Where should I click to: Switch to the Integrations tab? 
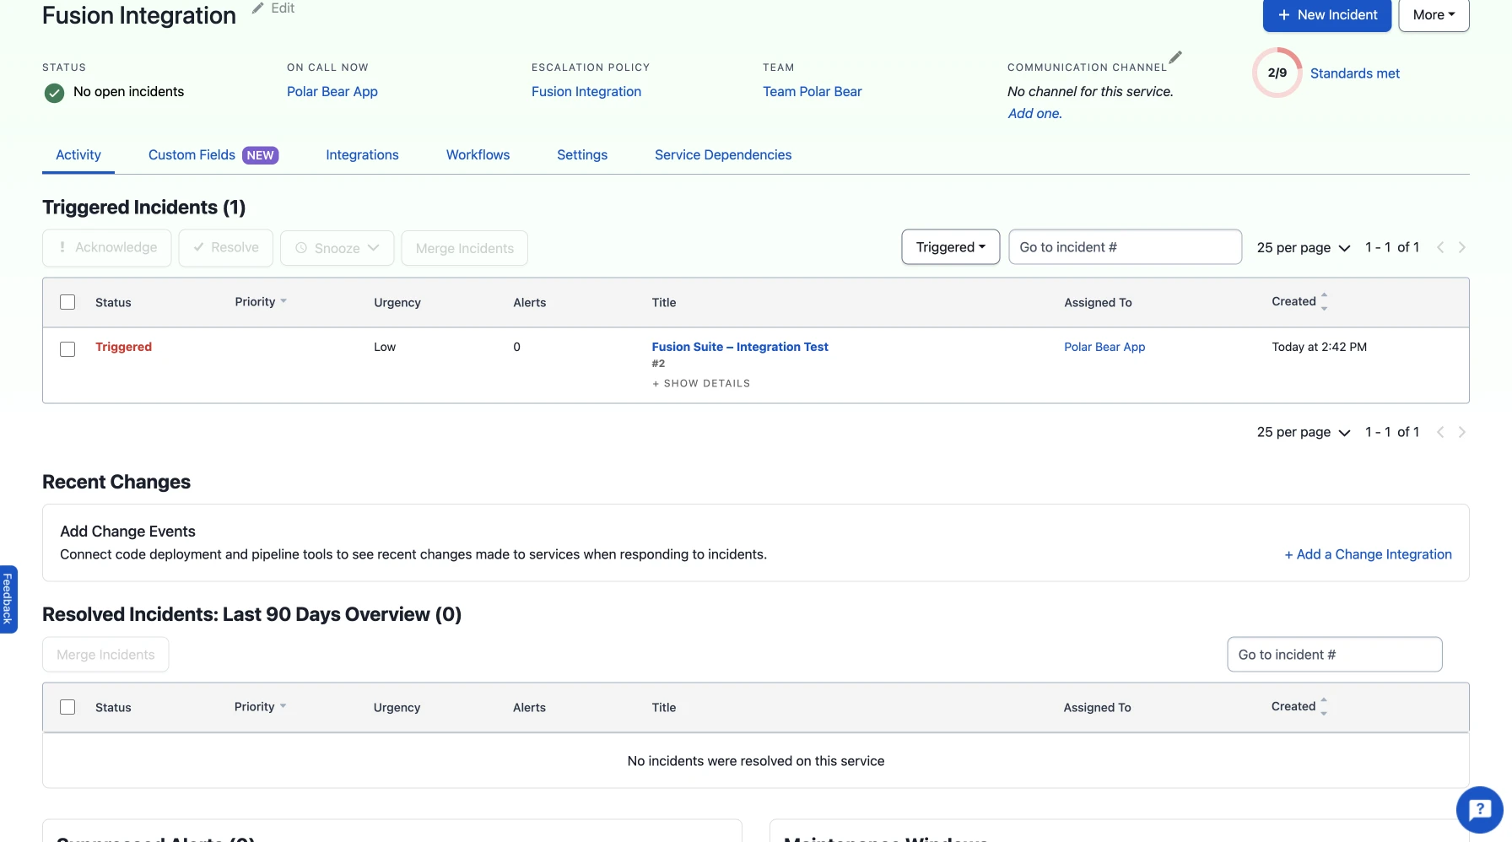362,155
